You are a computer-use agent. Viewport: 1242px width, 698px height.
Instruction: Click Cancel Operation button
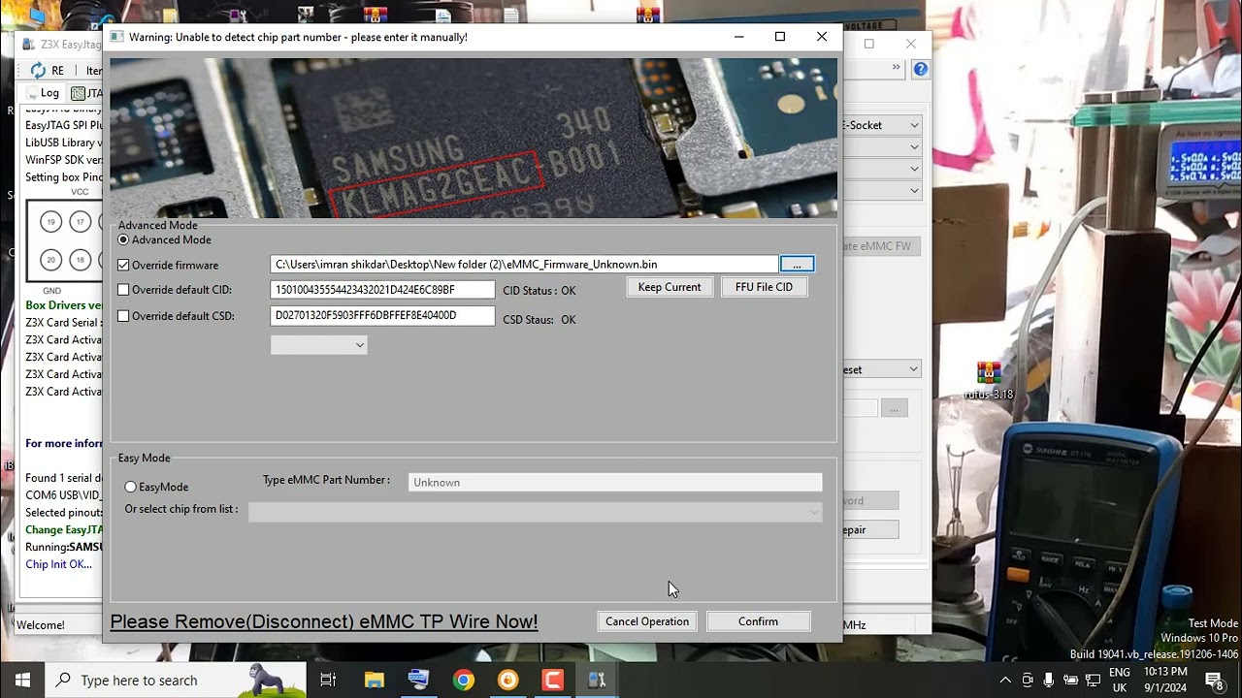tap(647, 621)
